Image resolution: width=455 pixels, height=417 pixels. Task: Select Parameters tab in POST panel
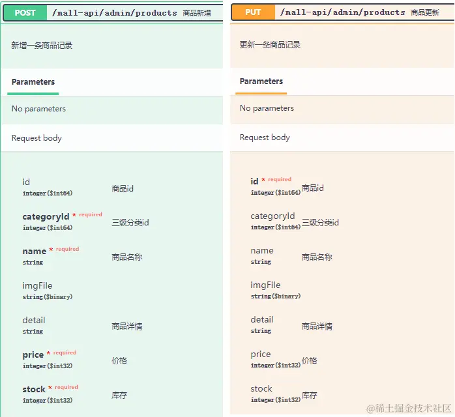point(33,82)
